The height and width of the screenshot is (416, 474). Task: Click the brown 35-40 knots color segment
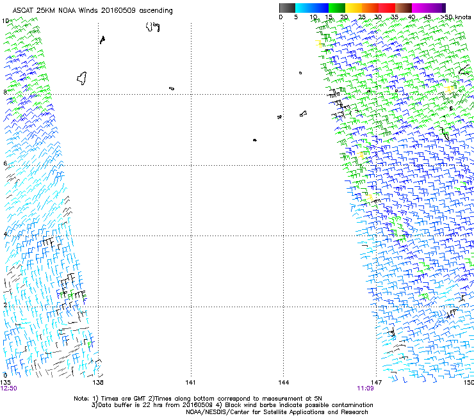point(404,8)
